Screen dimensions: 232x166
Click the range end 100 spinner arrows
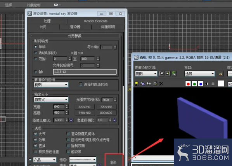click(x=98, y=59)
